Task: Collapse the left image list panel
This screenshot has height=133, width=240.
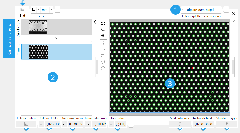Action: point(95,22)
